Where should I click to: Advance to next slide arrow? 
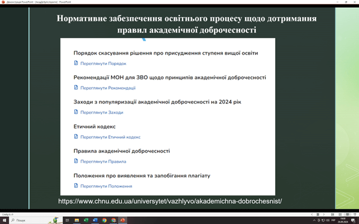tap(324, 215)
